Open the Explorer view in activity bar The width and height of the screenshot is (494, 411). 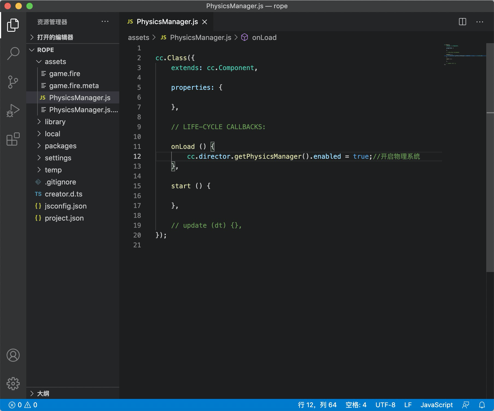point(13,25)
